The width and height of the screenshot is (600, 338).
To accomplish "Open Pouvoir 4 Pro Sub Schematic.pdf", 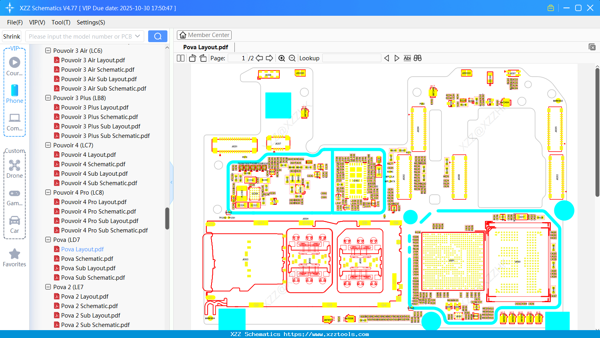I will tap(104, 230).
